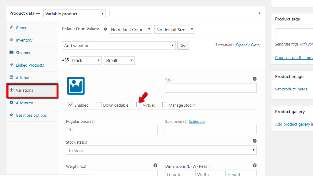Click the Dimensions help question mark icon
This screenshot has width=313, height=176.
click(255, 165)
